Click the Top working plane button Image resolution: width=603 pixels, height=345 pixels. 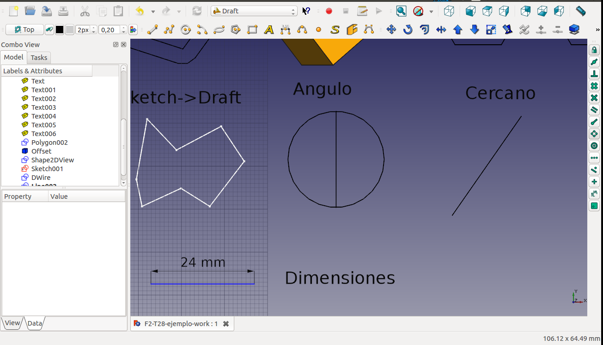tap(24, 30)
